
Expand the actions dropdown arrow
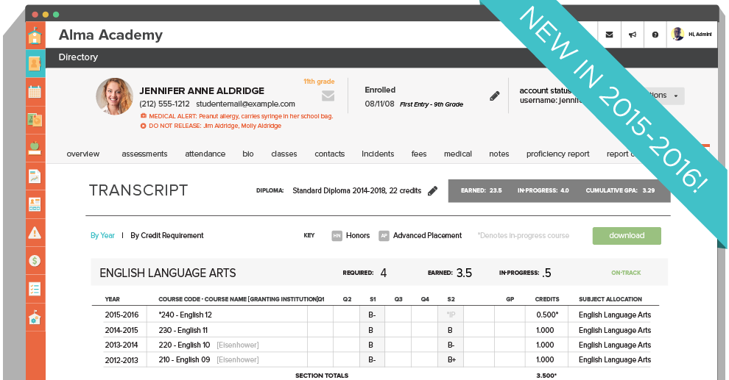(675, 96)
